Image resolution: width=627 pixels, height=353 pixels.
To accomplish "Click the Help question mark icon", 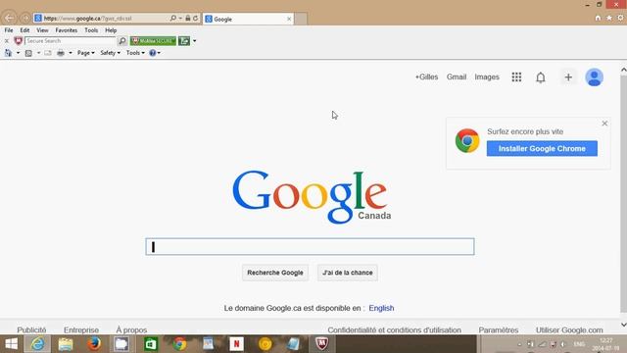I will [153, 53].
